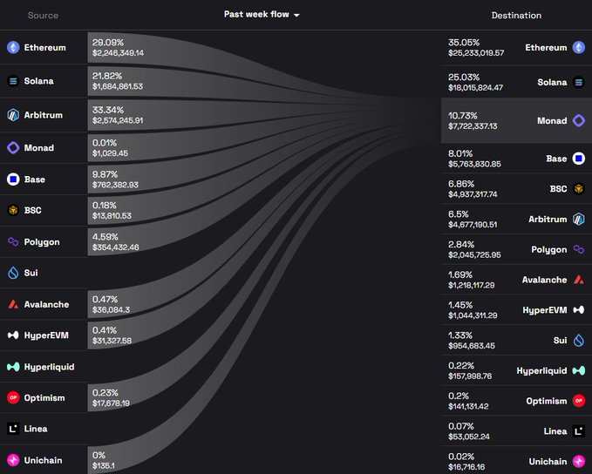Click the $16,716.16 Unichain destination value
This screenshot has width=592, height=474.
tap(466, 466)
